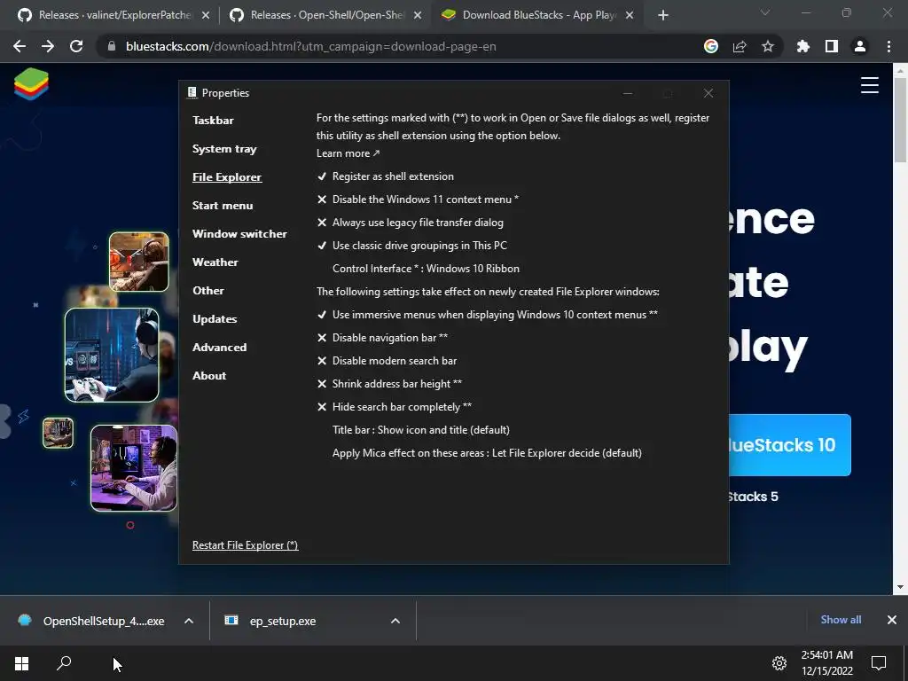
Task: Click the Properties window title icon
Action: (192, 92)
